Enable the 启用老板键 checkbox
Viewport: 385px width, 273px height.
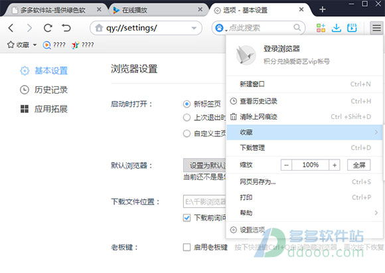tap(187, 247)
